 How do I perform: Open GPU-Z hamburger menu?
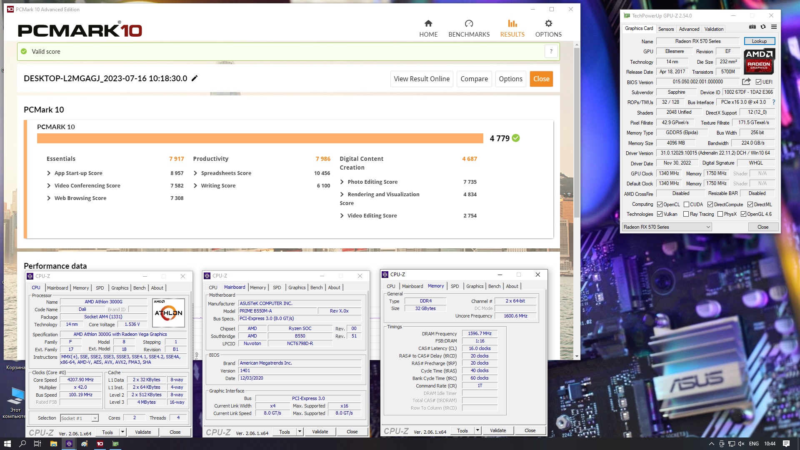click(x=774, y=27)
